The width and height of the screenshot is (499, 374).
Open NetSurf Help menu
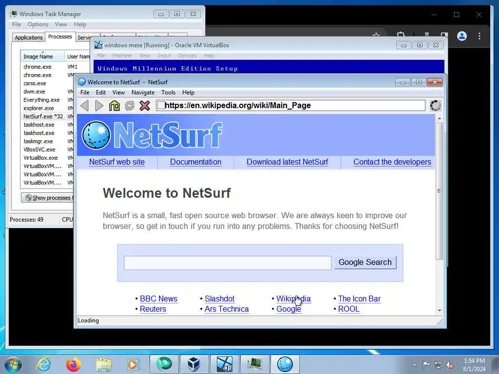point(188,92)
